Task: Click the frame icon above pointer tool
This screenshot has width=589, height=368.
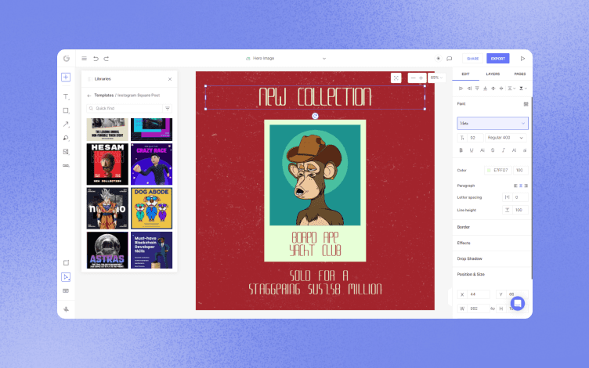Action: pyautogui.click(x=66, y=263)
